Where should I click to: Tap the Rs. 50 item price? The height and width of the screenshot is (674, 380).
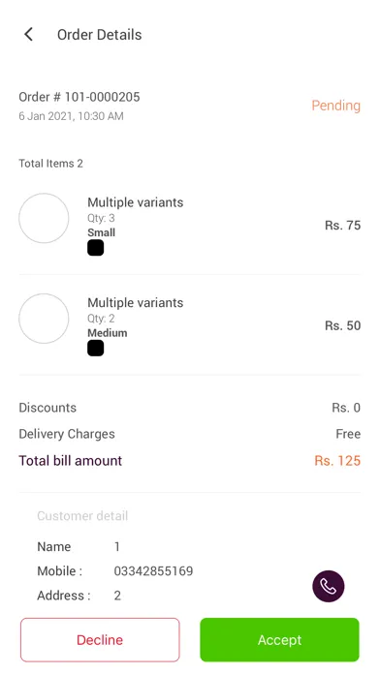pos(342,325)
